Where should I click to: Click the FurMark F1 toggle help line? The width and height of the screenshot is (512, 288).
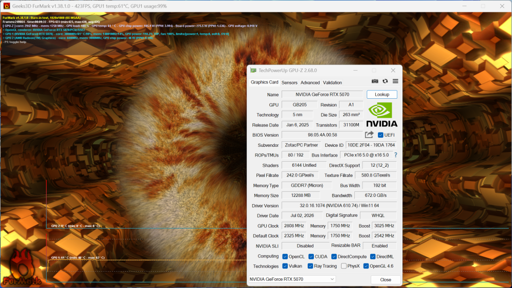click(x=15, y=42)
